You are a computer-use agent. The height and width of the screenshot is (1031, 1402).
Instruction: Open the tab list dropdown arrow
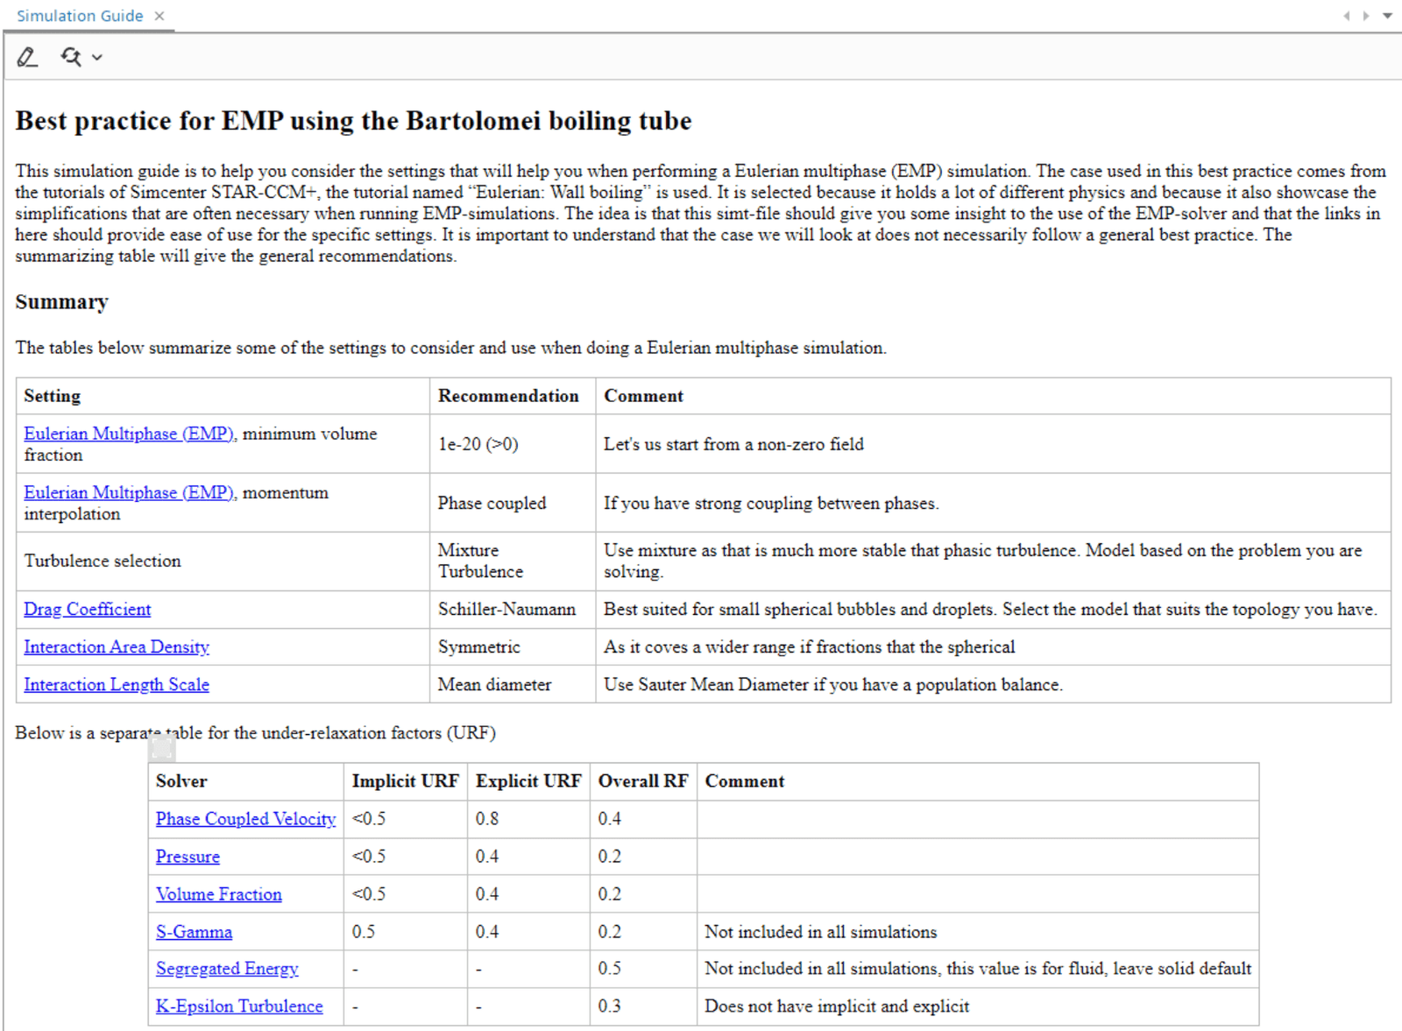point(1387,16)
